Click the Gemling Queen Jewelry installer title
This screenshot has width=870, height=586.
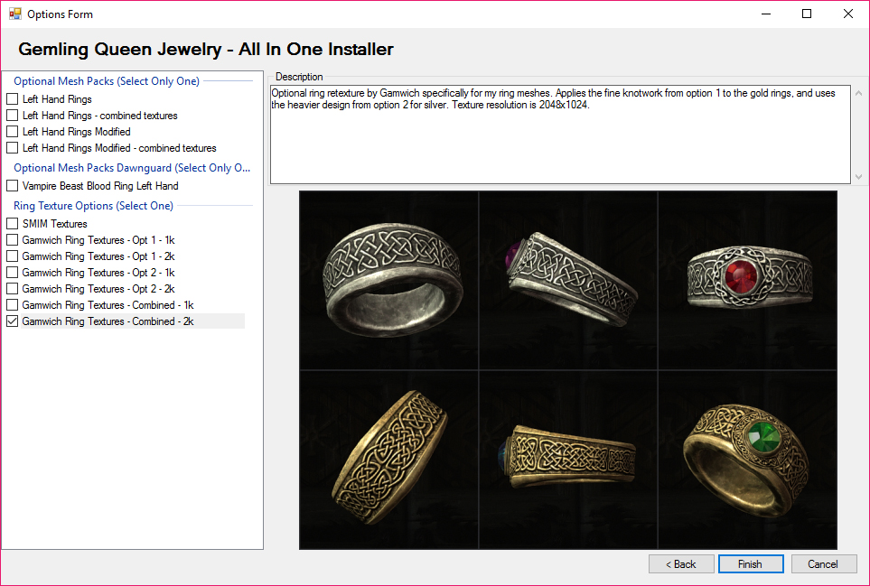[206, 50]
